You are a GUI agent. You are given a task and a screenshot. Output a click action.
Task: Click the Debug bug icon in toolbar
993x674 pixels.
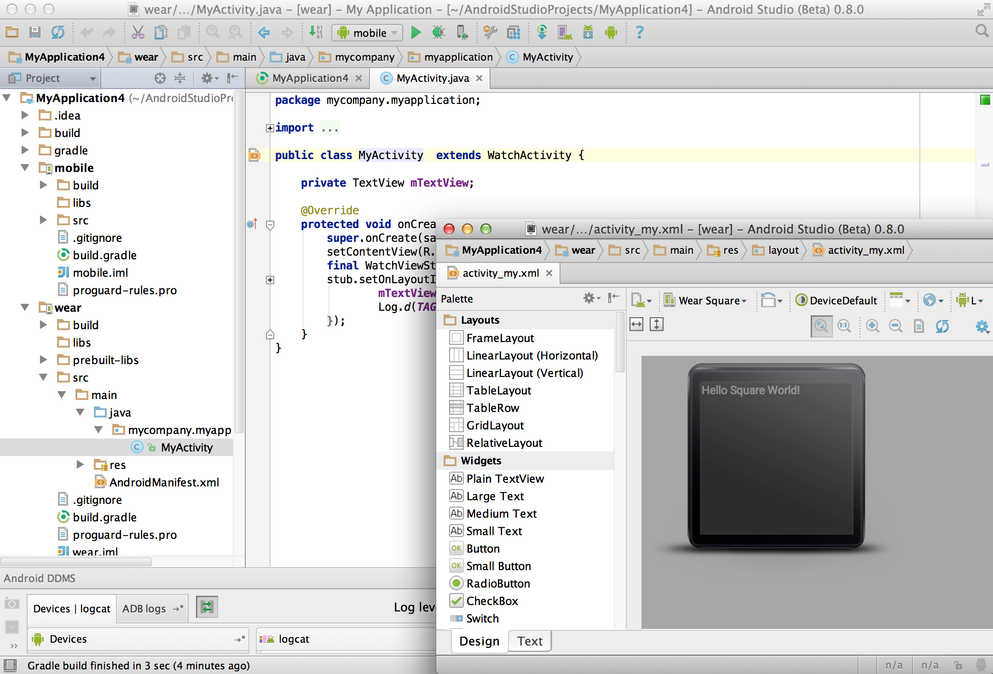pyautogui.click(x=439, y=33)
